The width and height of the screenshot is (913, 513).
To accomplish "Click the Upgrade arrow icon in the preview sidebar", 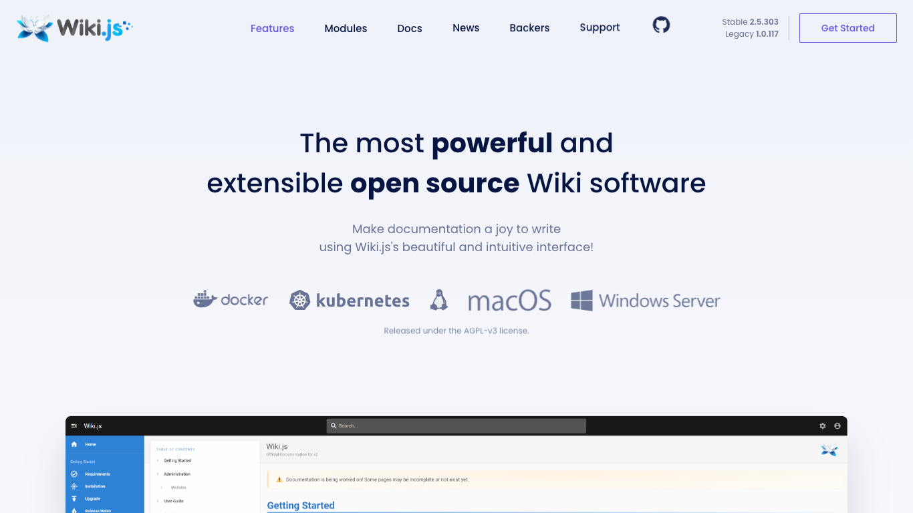I will 74,499.
